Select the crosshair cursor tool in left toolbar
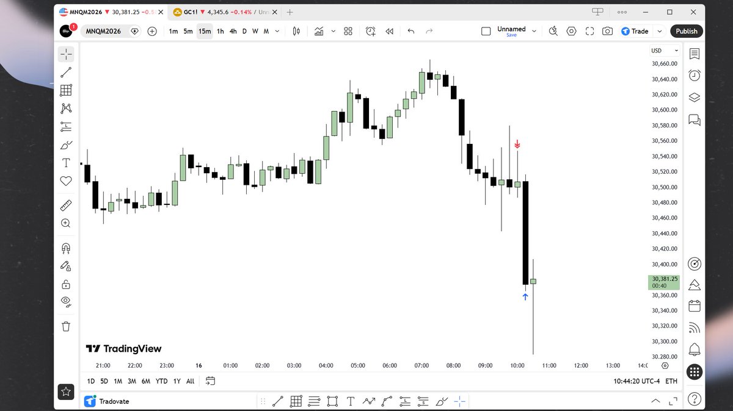This screenshot has height=411, width=733. click(x=66, y=54)
